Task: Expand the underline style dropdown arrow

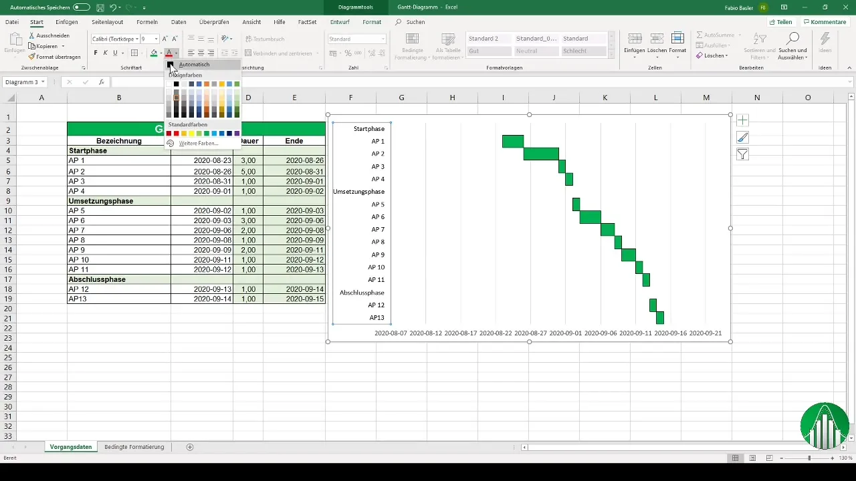Action: [x=122, y=53]
